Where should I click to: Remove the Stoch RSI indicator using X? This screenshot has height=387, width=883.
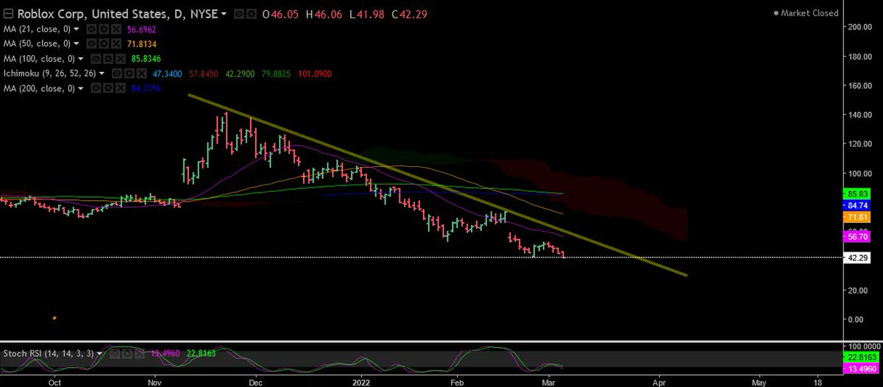[x=140, y=354]
